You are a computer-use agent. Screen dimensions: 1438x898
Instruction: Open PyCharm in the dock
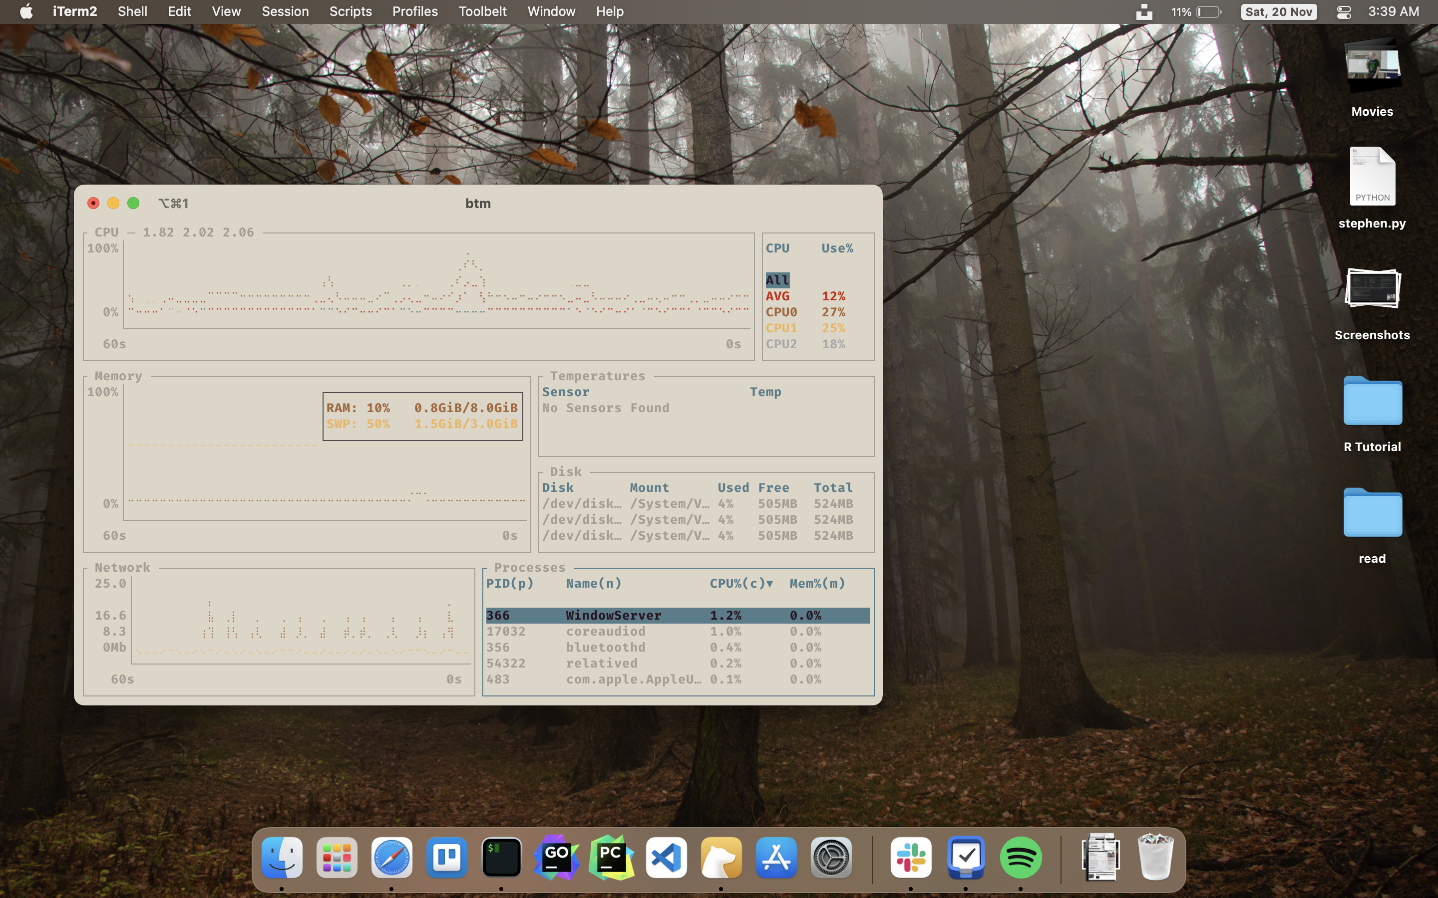click(x=611, y=858)
